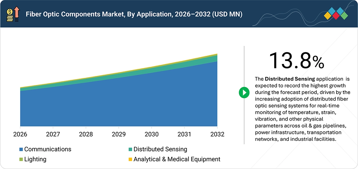
Task: Click the 2028 axis label
Action: [86, 134]
